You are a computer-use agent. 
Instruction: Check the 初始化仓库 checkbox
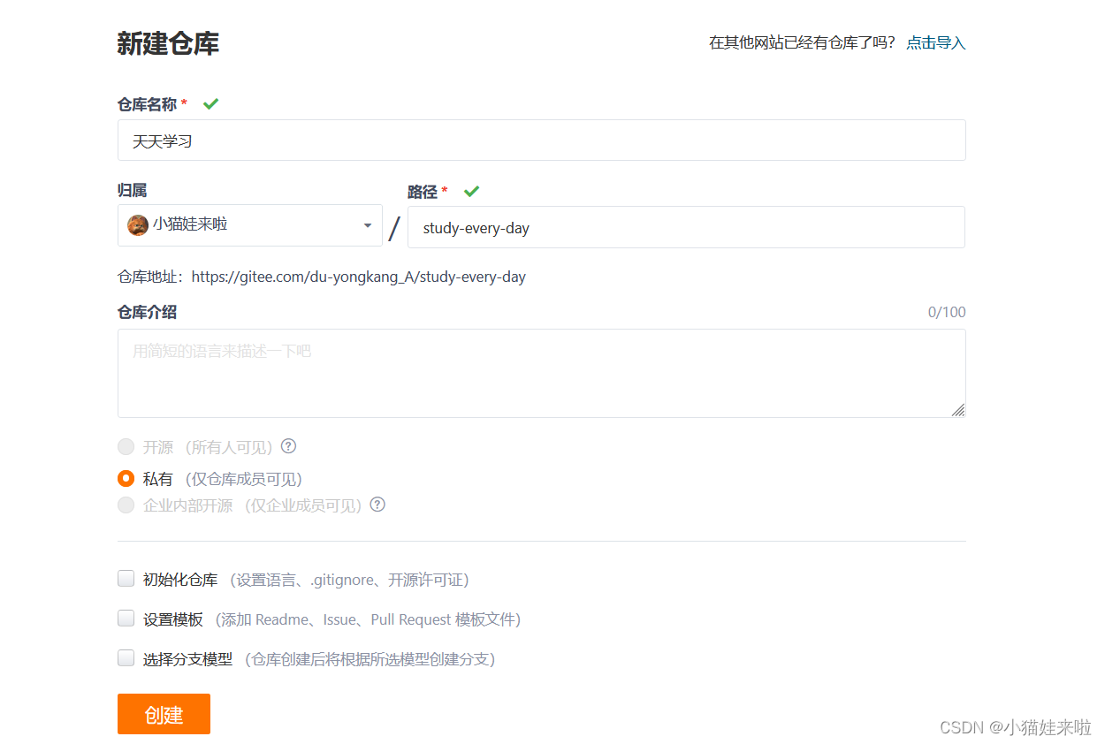tap(126, 579)
